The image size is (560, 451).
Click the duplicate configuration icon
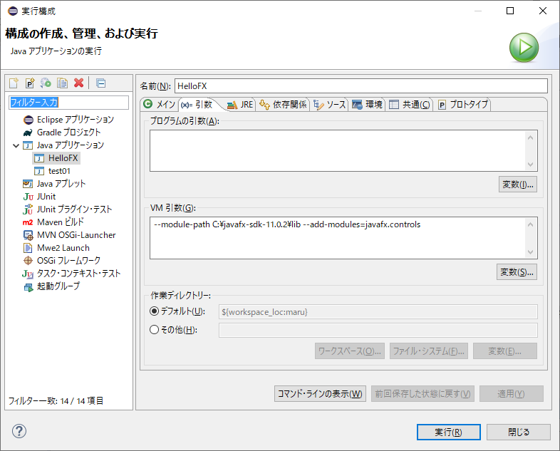62,83
